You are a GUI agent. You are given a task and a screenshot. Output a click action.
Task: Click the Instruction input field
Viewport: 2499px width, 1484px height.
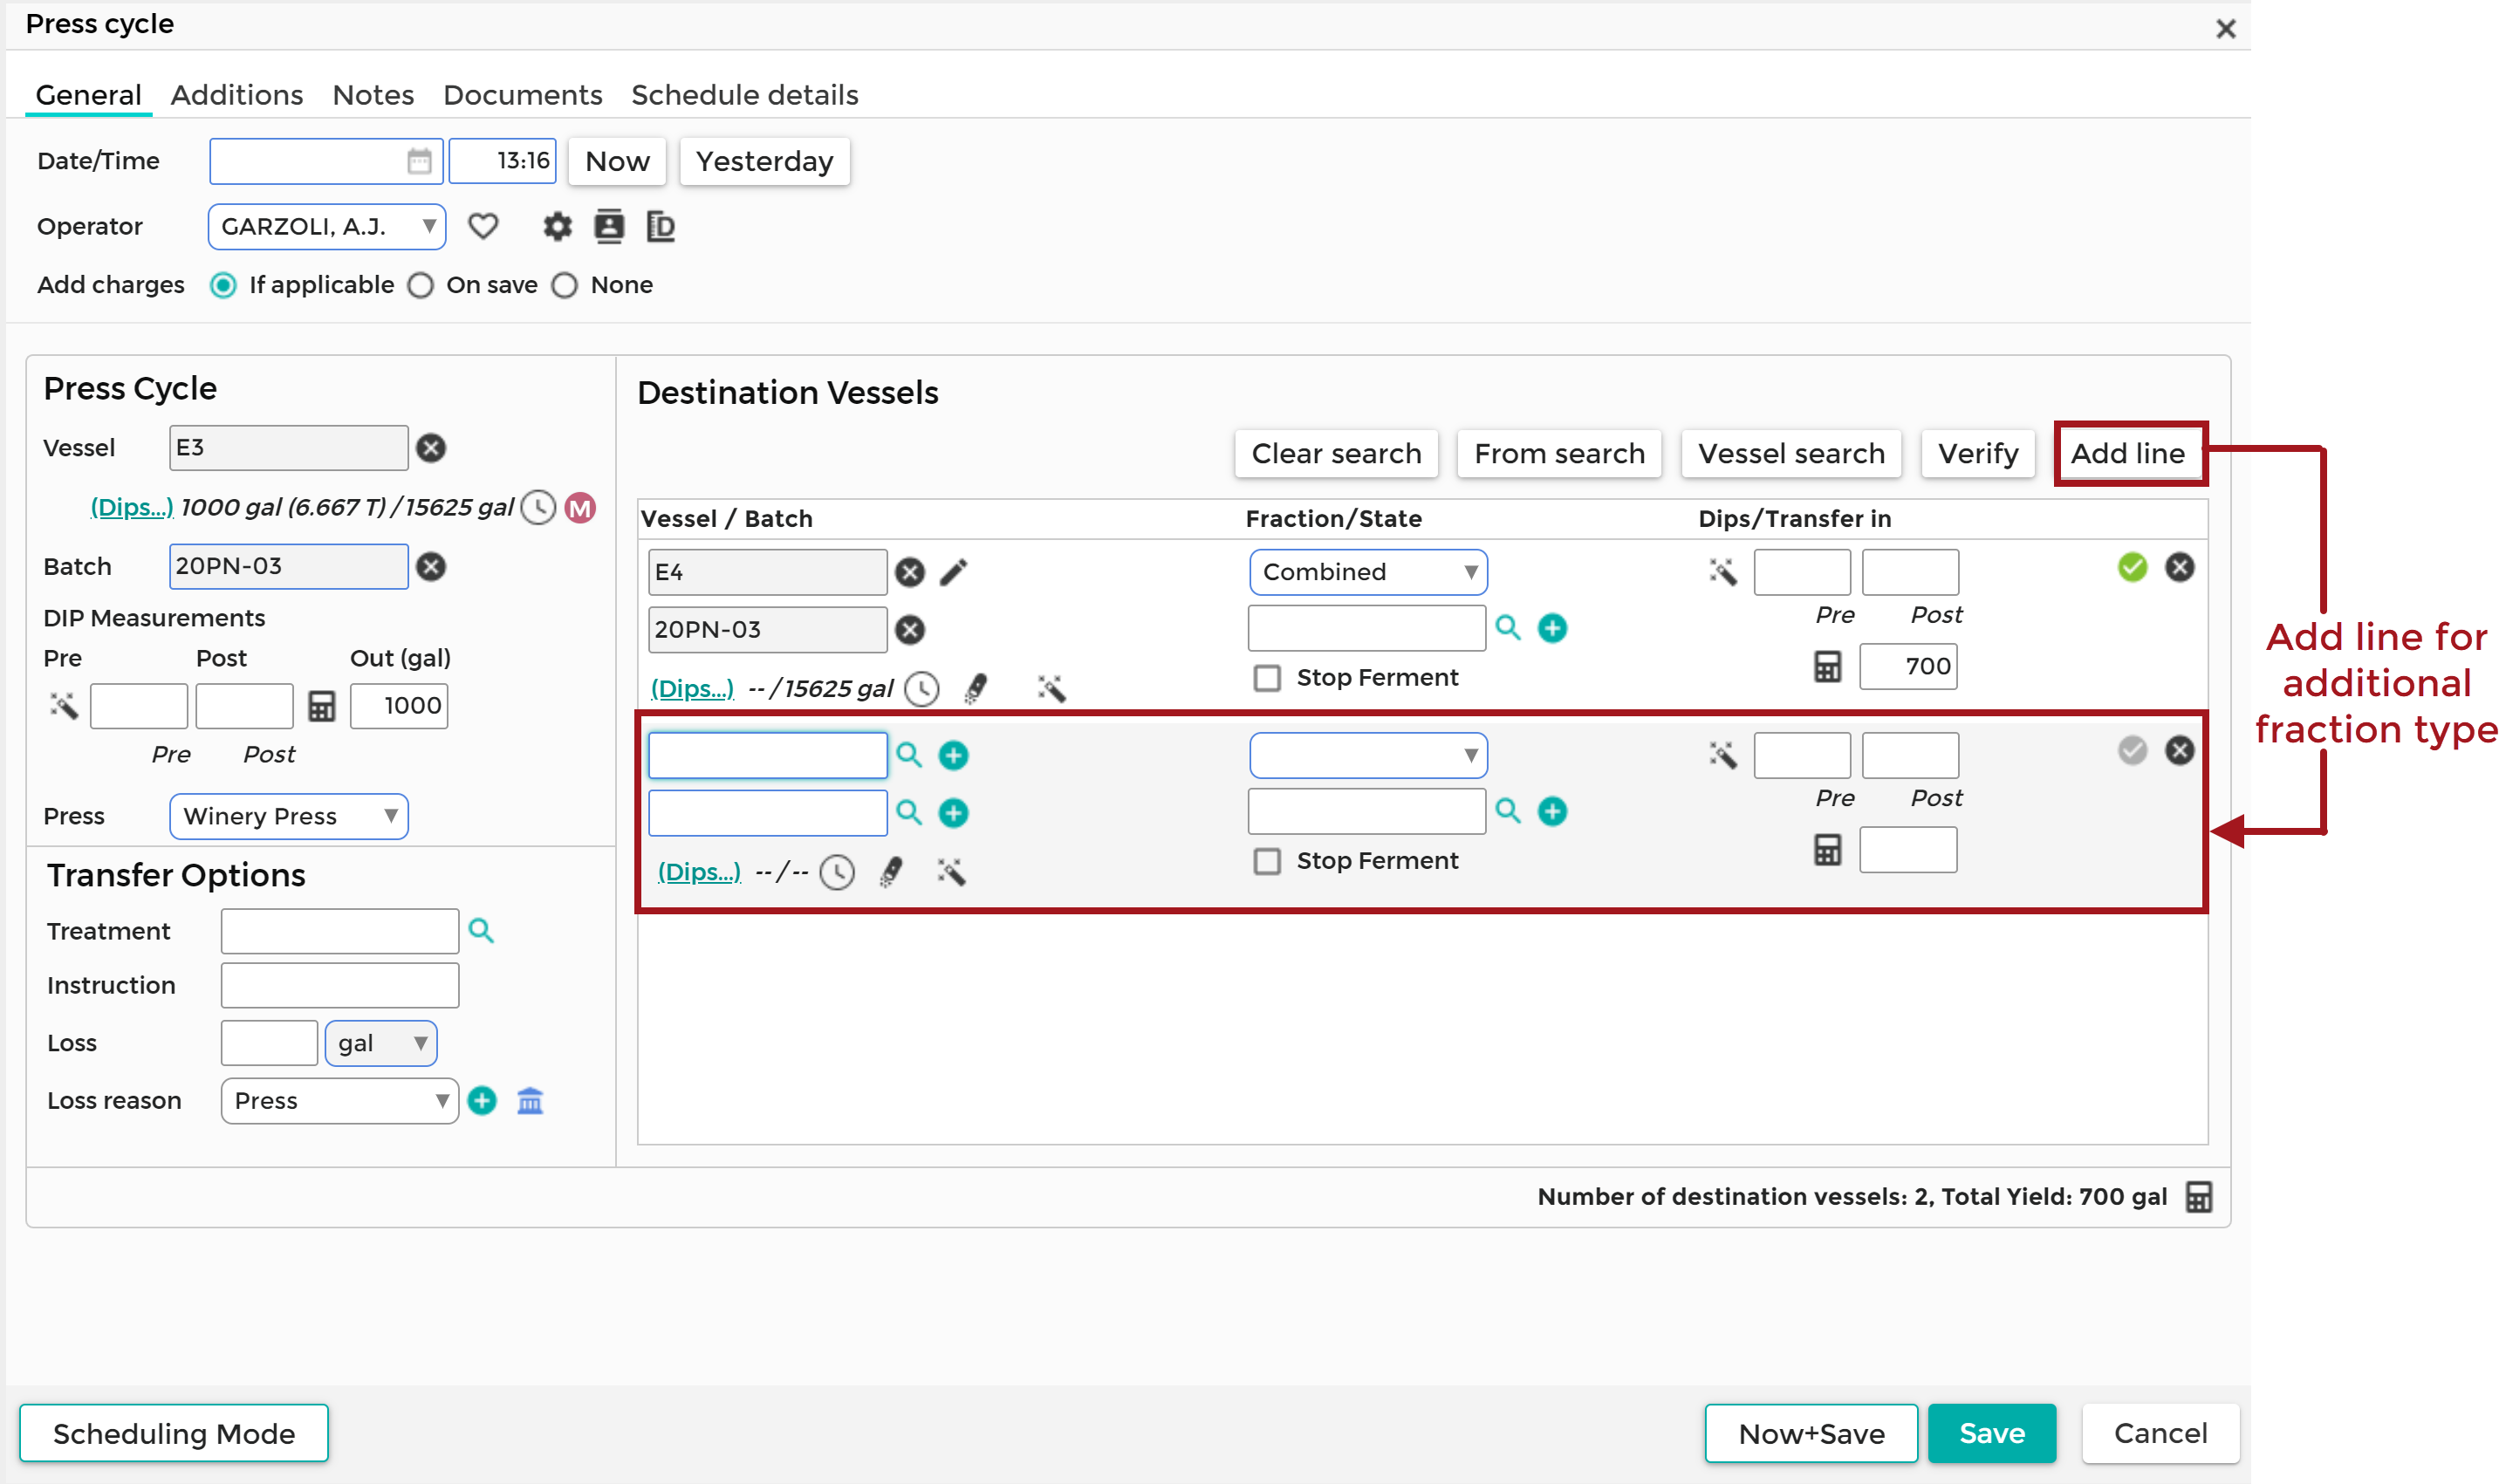click(340, 986)
